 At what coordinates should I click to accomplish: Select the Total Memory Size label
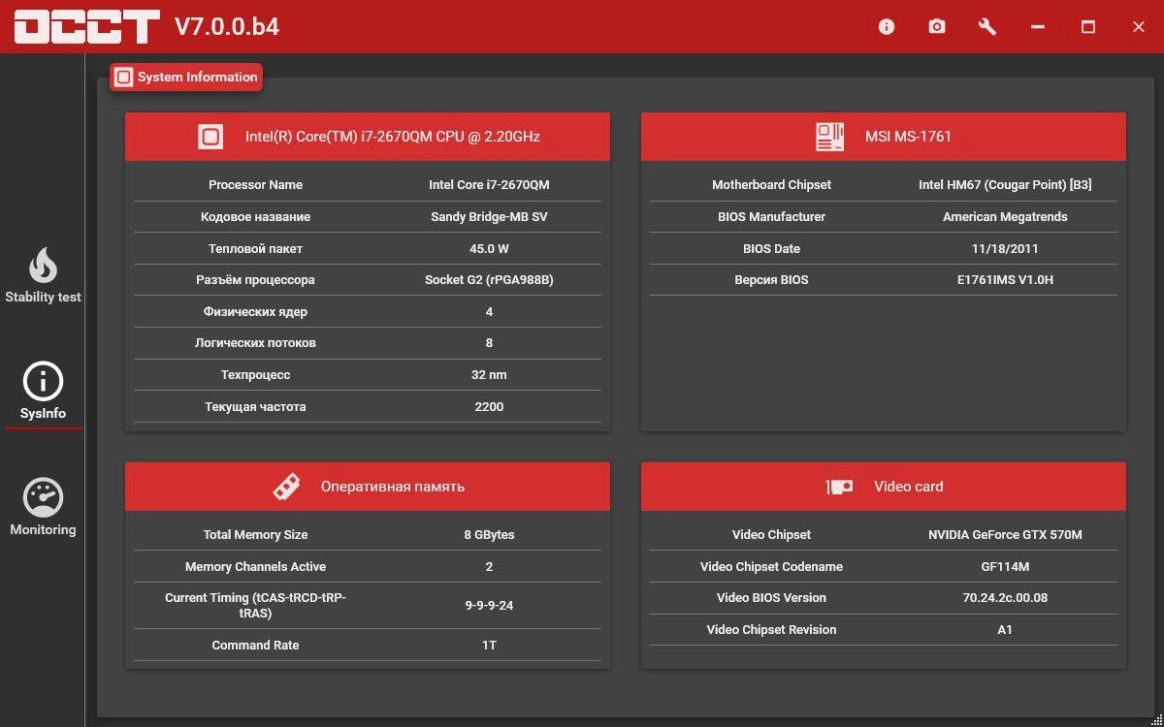pos(255,534)
